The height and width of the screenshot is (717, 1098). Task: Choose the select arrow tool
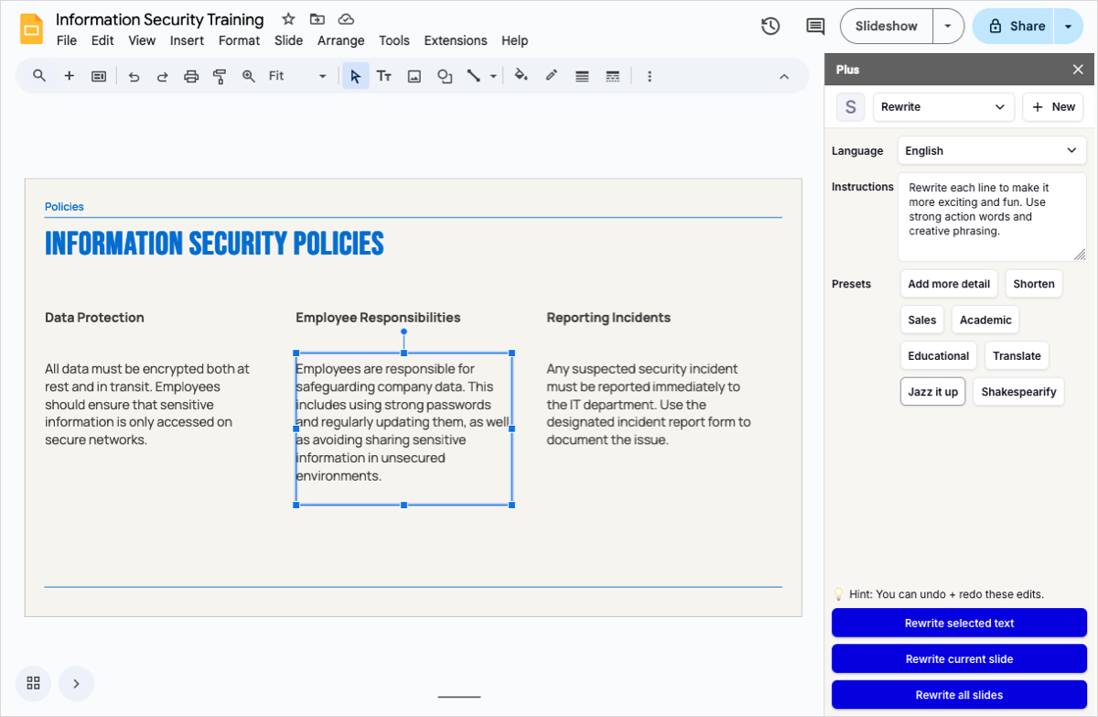(x=356, y=76)
